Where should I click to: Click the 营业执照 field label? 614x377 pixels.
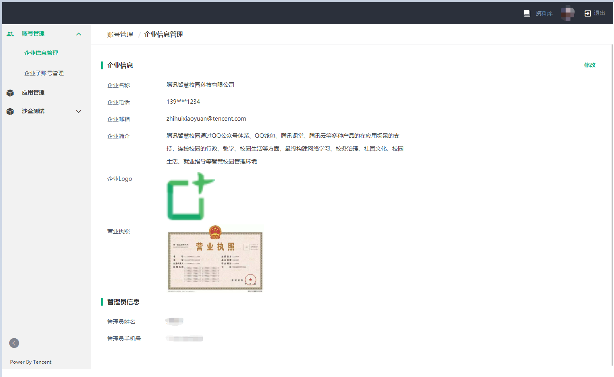[x=119, y=231]
